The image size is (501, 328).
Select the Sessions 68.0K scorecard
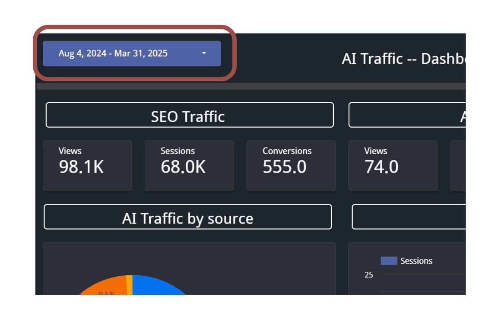pyautogui.click(x=189, y=166)
